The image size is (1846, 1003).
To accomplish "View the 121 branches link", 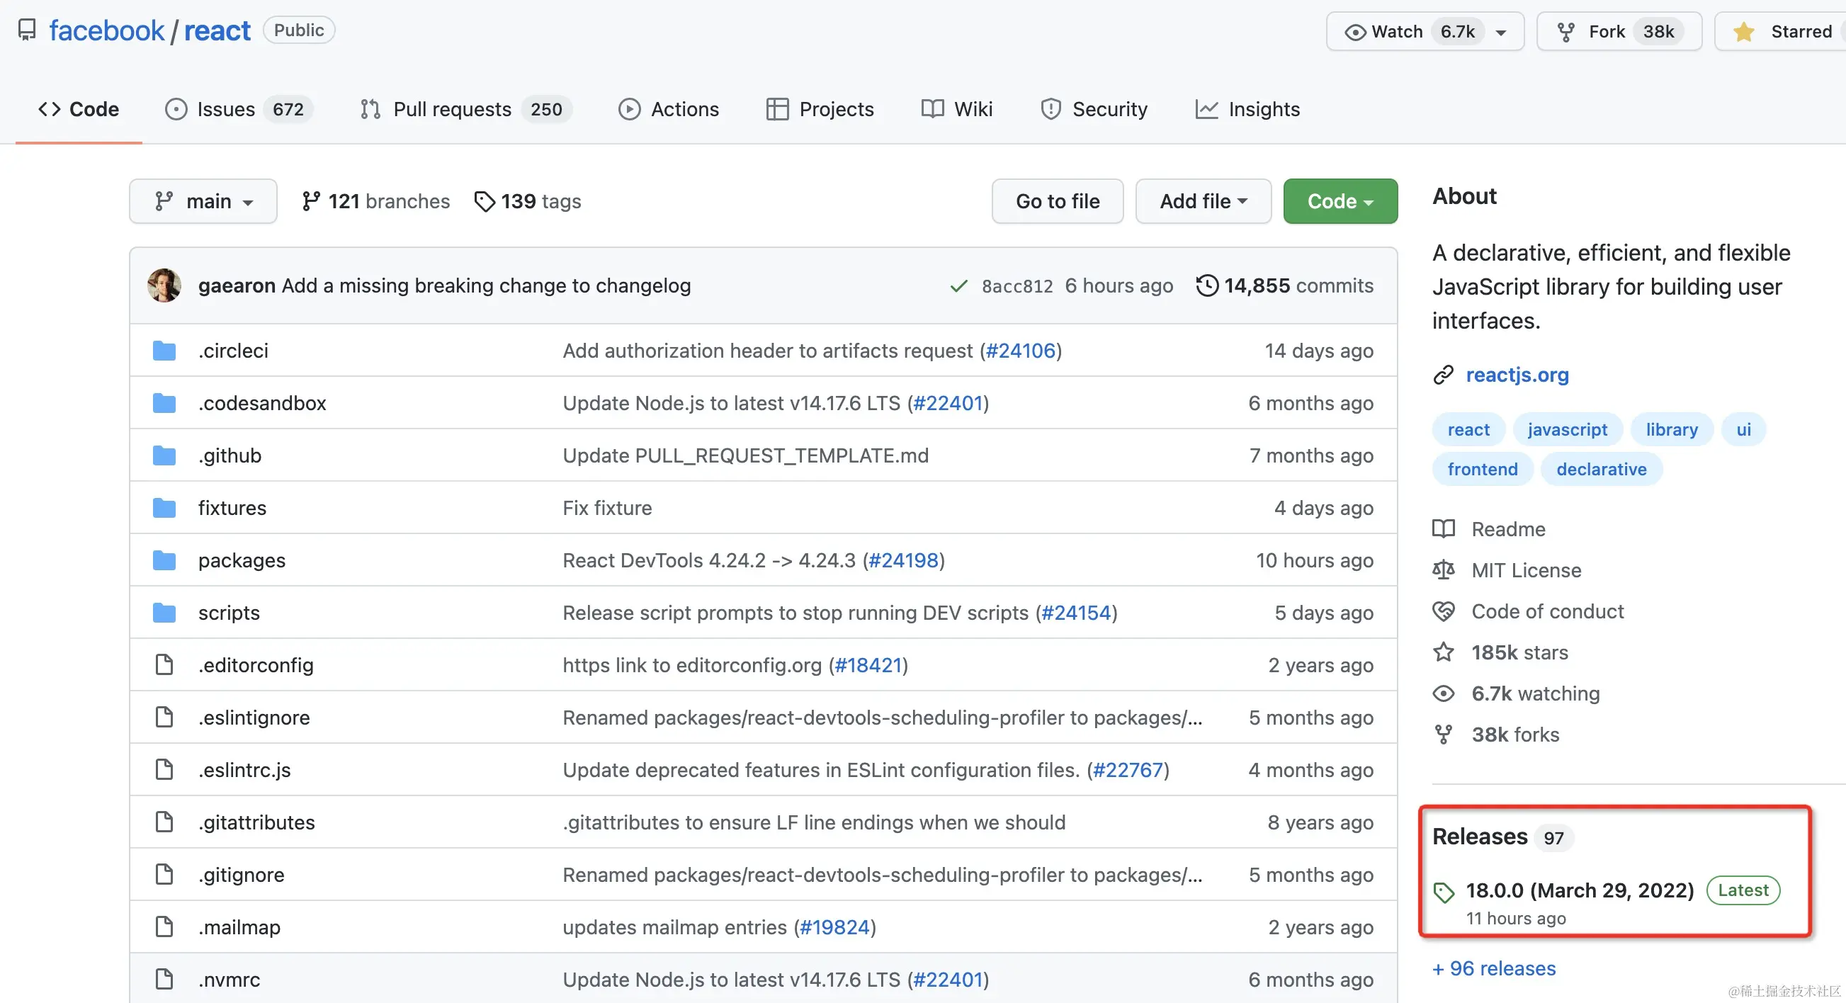I will coord(375,201).
